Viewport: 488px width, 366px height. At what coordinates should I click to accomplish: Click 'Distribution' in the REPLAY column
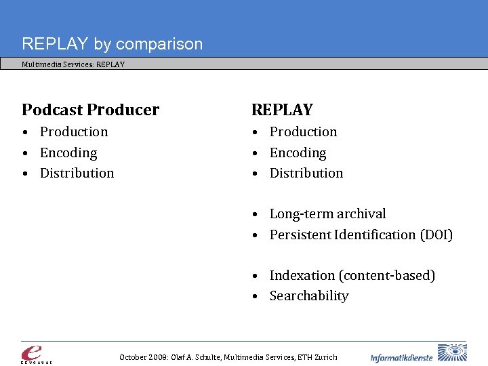(306, 173)
